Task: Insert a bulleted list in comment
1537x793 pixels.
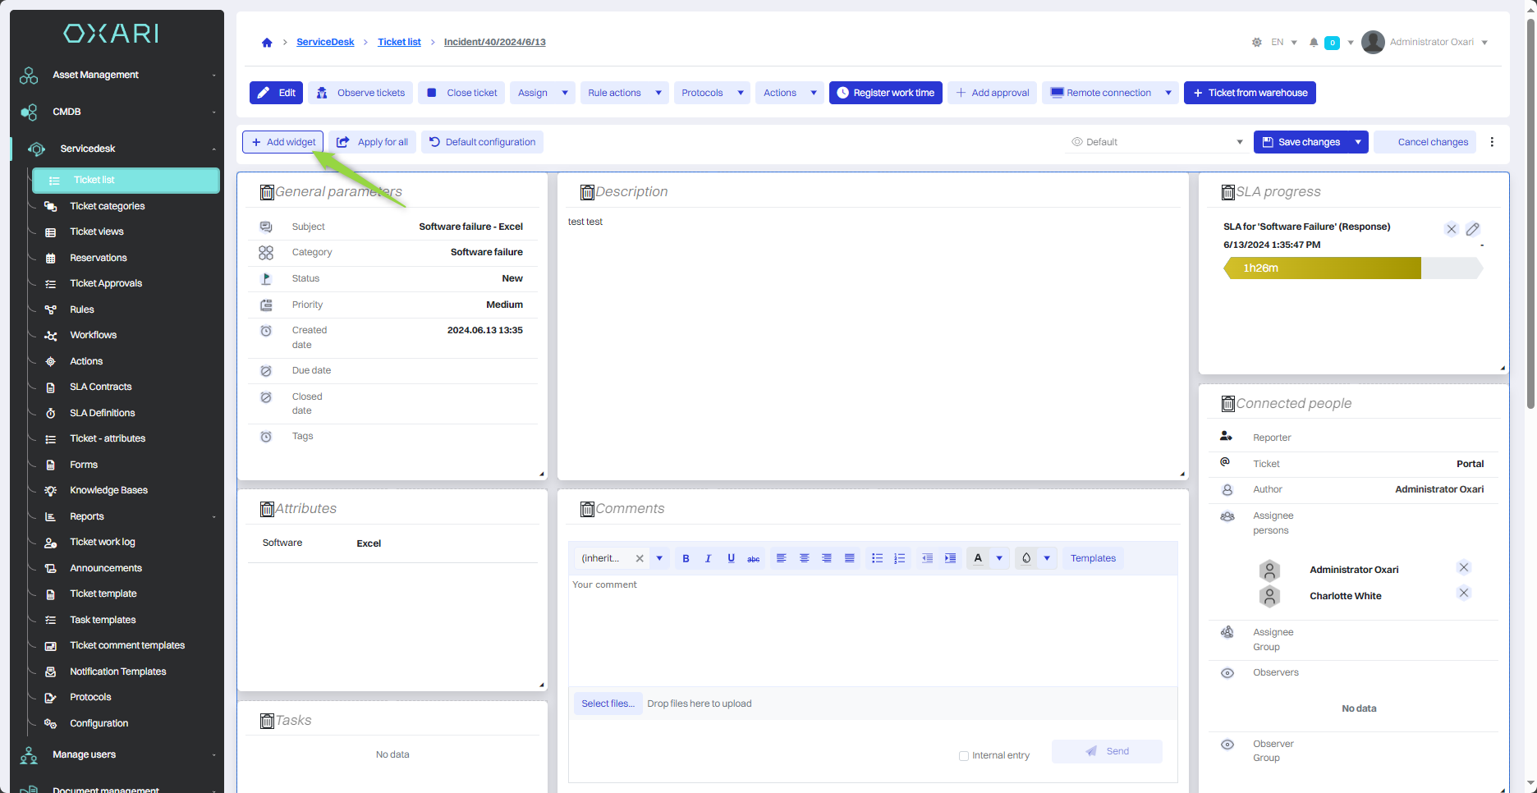Action: pos(877,558)
